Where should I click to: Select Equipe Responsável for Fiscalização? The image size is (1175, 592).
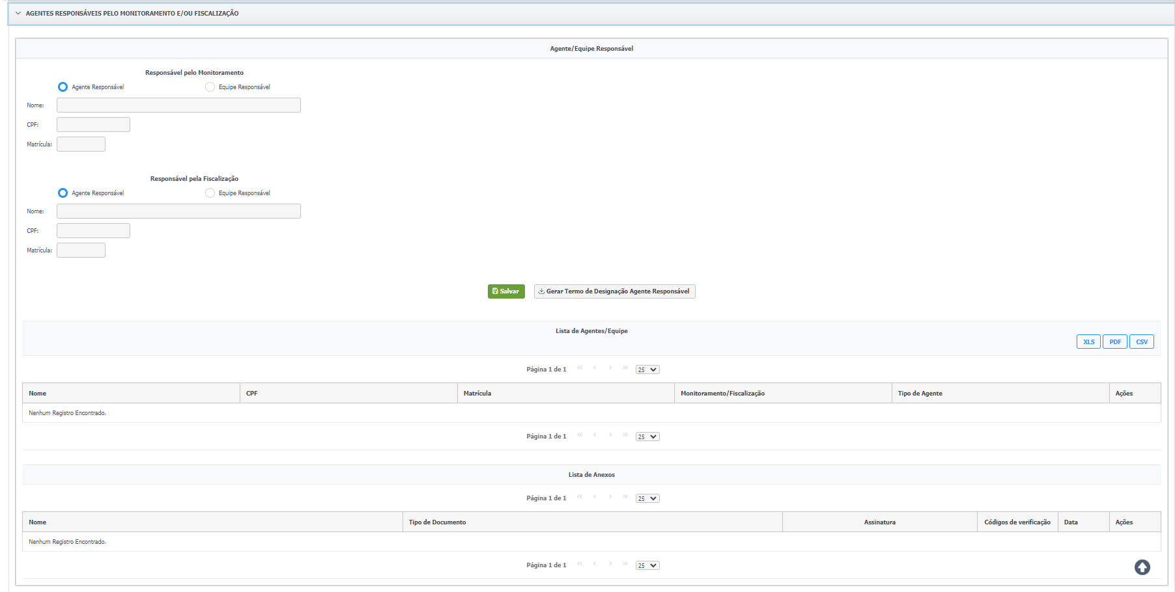(x=210, y=193)
